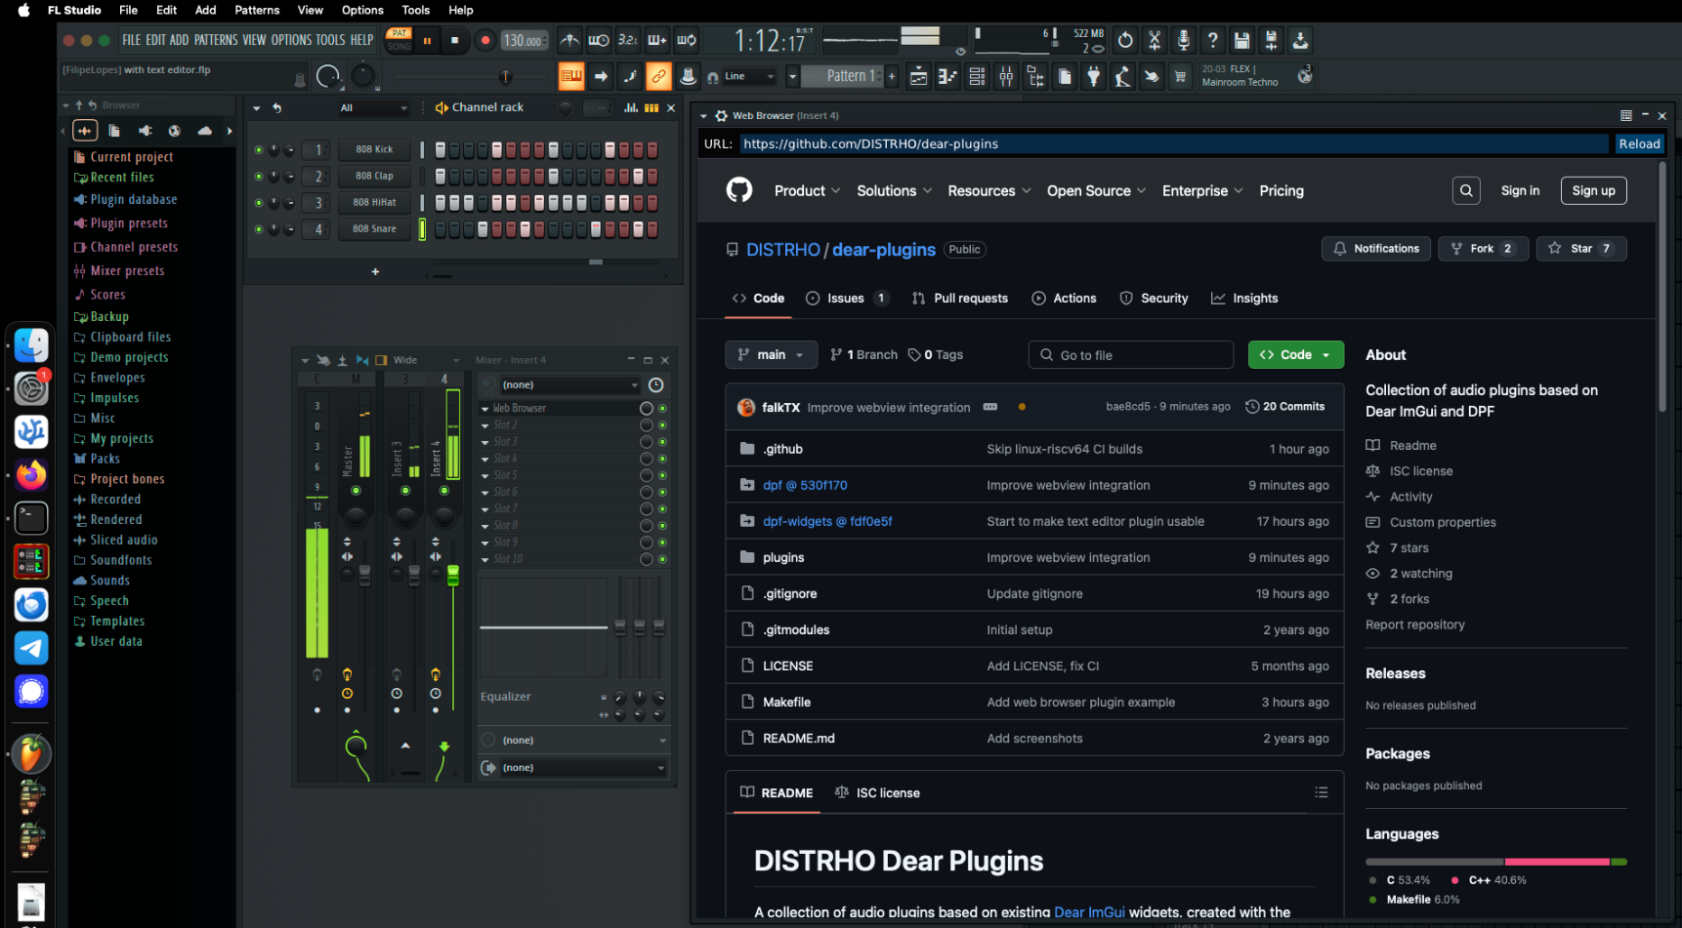Click step sequencer view icon in Channel rack
1682x928 pixels.
pyautogui.click(x=652, y=107)
